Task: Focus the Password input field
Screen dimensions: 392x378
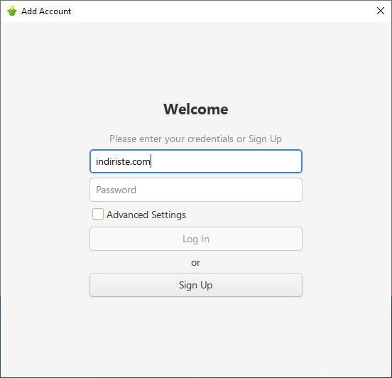Action: click(x=196, y=190)
